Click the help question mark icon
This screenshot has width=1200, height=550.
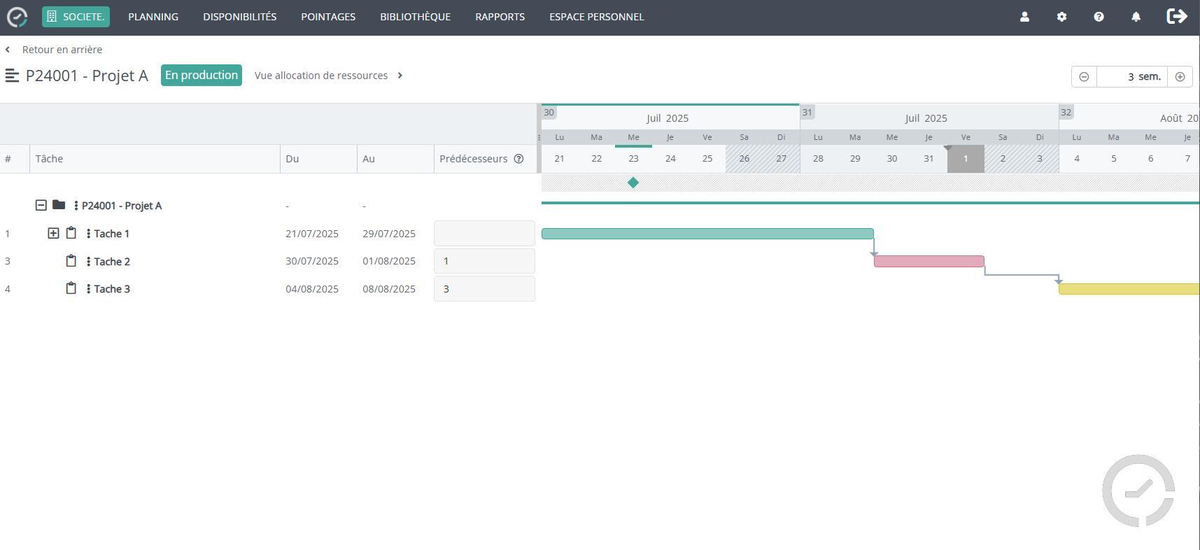point(1099,17)
